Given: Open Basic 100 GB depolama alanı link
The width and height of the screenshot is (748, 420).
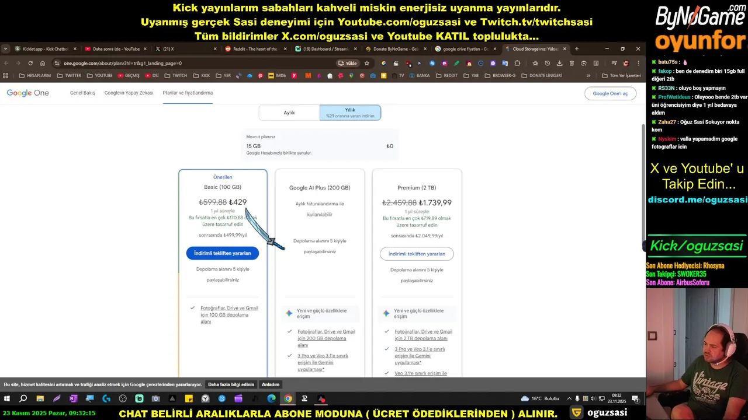Looking at the screenshot, I should [229, 315].
